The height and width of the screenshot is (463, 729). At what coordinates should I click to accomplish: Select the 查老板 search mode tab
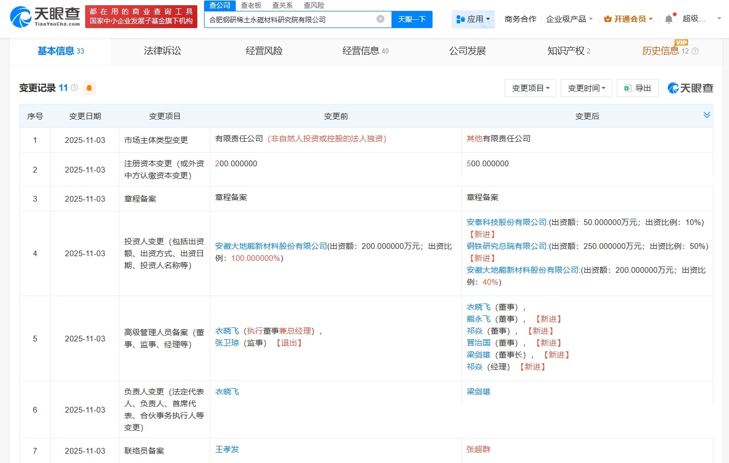[x=251, y=5]
